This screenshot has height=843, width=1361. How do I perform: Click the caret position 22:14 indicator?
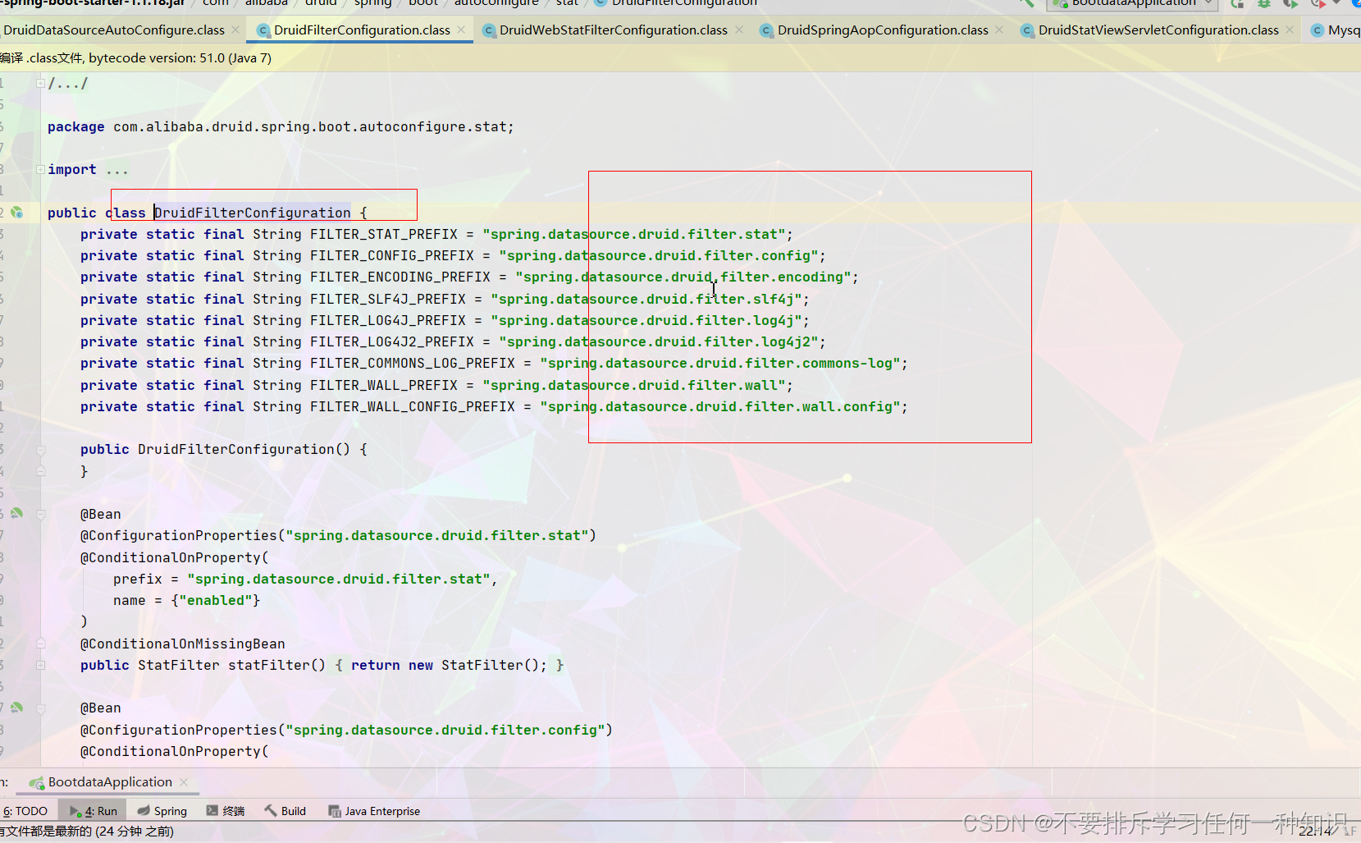coord(1315,832)
